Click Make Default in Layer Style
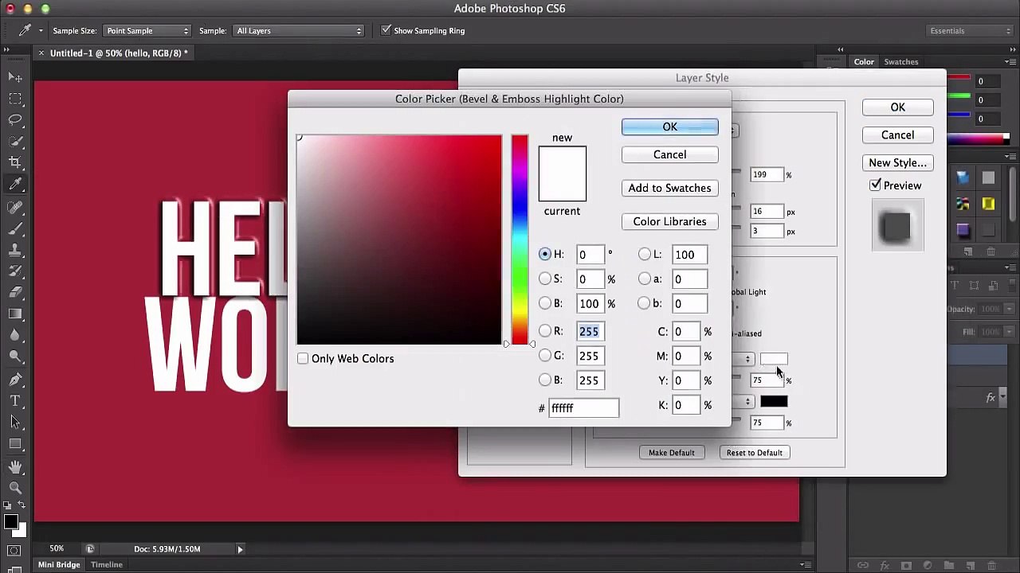 point(671,453)
